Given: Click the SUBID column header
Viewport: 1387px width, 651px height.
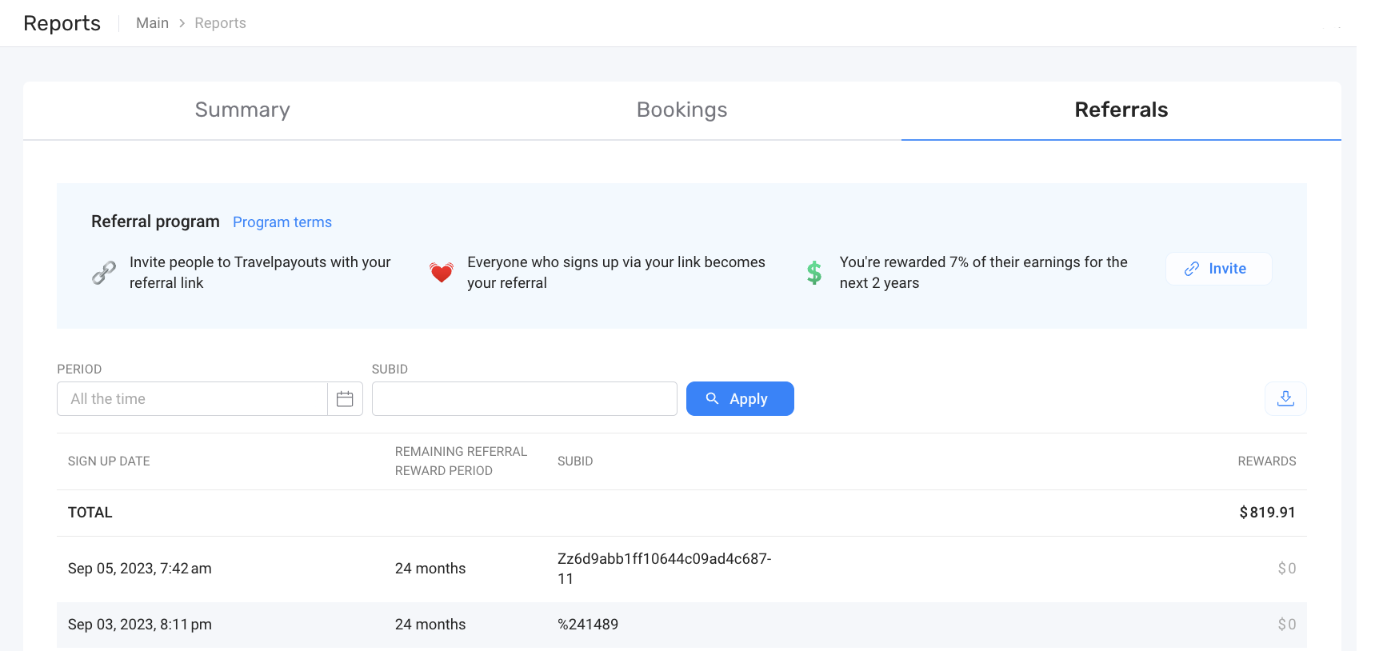Looking at the screenshot, I should coord(575,461).
